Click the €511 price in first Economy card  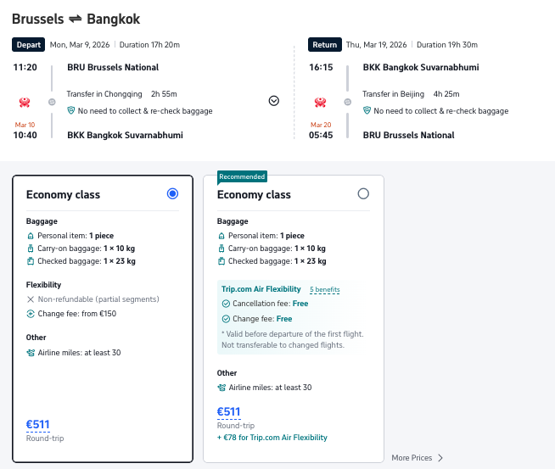click(x=38, y=425)
